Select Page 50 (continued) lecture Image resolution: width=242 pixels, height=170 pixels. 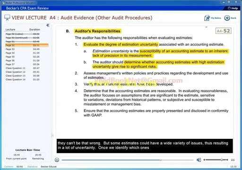pyautogui.click(x=23, y=38)
